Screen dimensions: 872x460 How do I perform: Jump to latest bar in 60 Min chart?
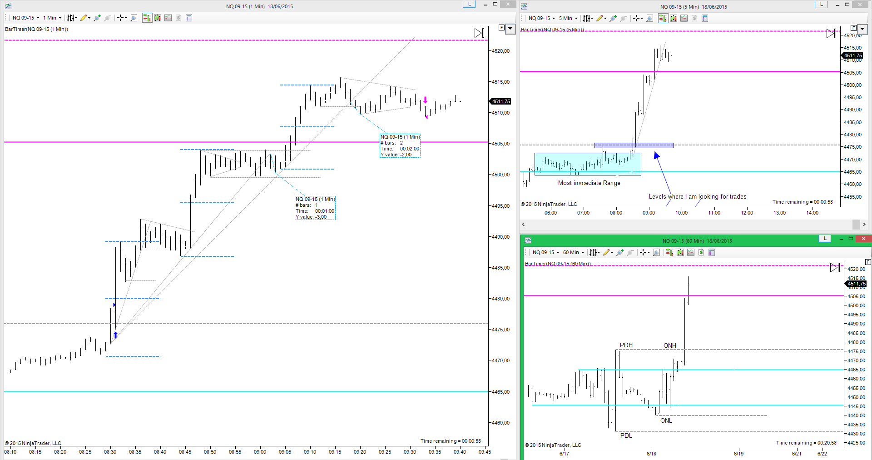click(x=835, y=267)
